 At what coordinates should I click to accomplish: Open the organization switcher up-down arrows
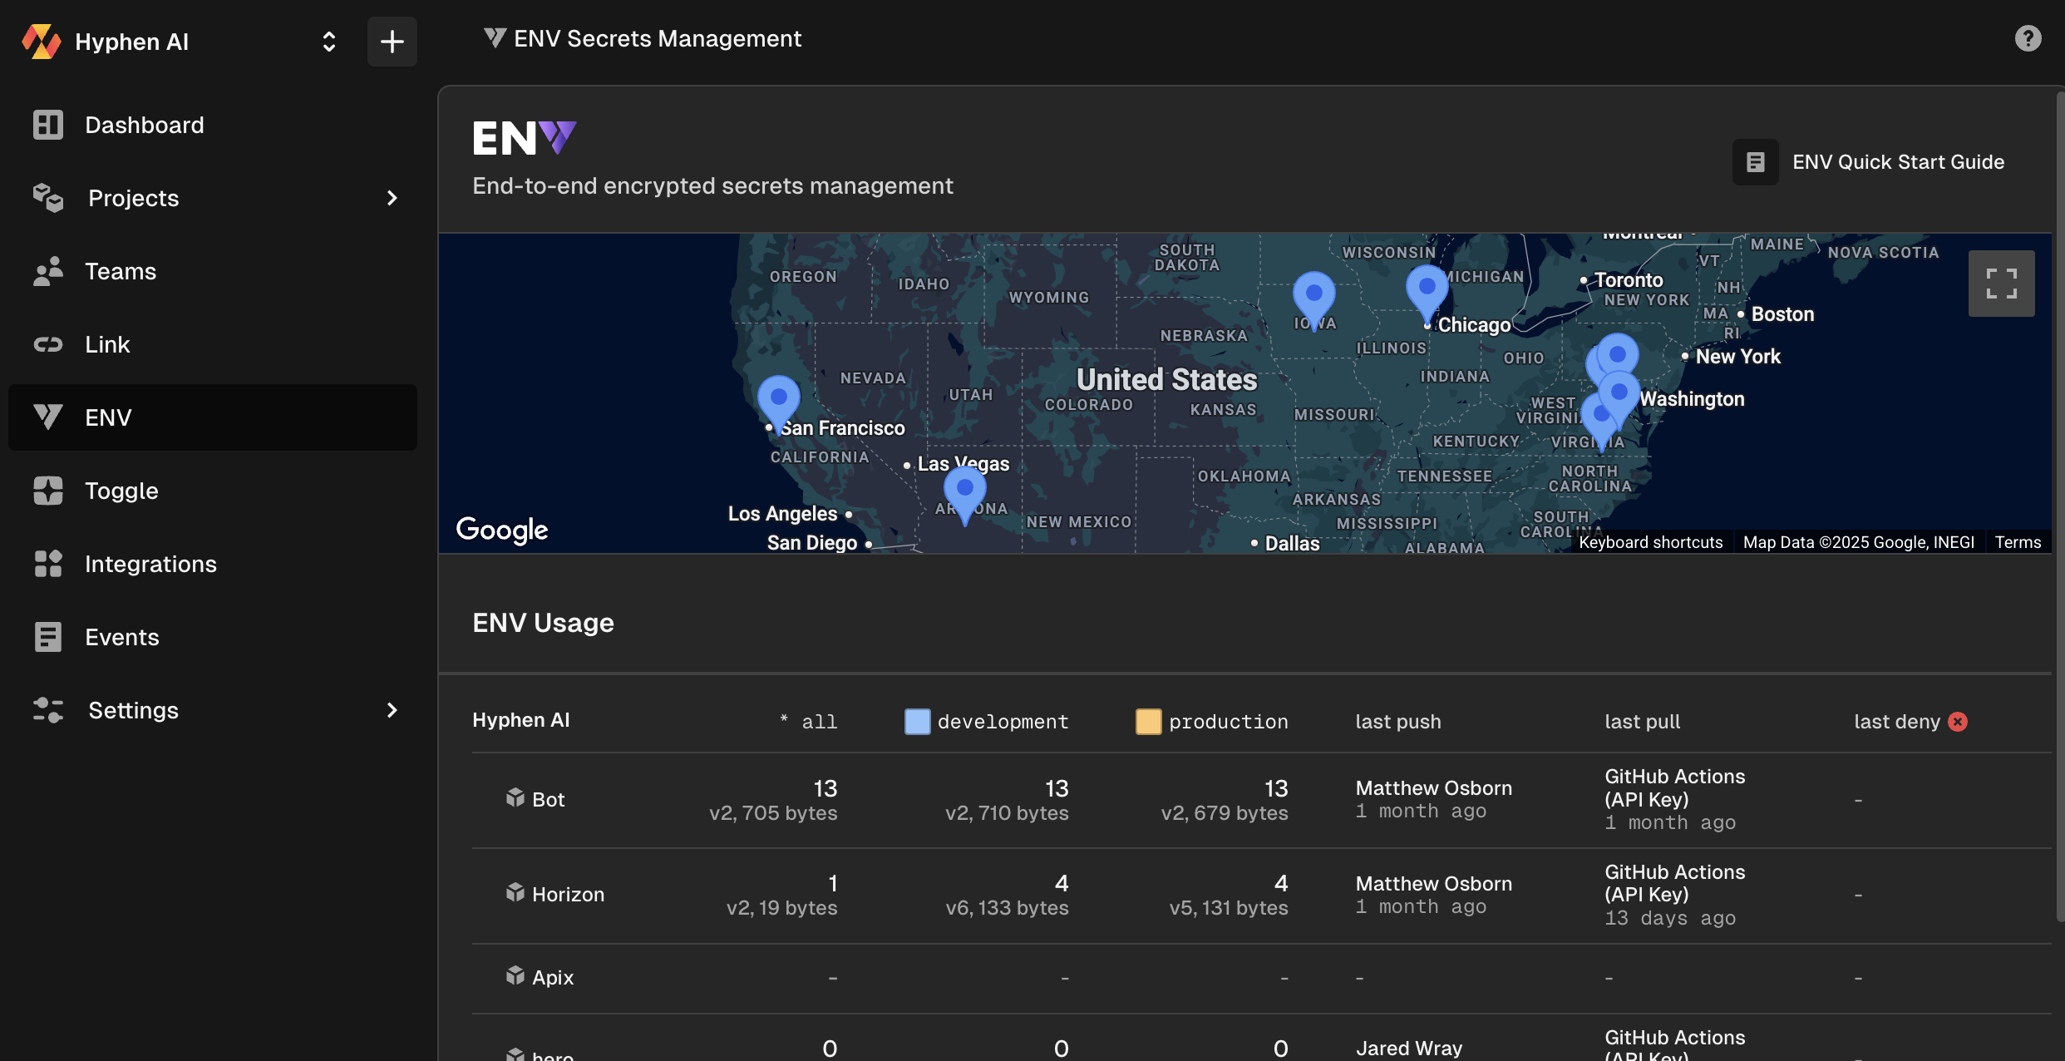329,42
